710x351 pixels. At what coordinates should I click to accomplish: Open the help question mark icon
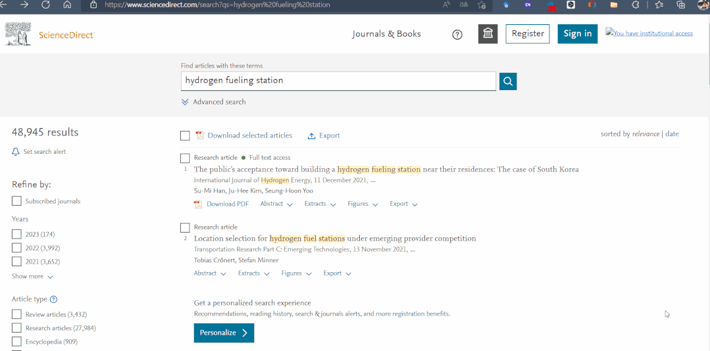(457, 34)
